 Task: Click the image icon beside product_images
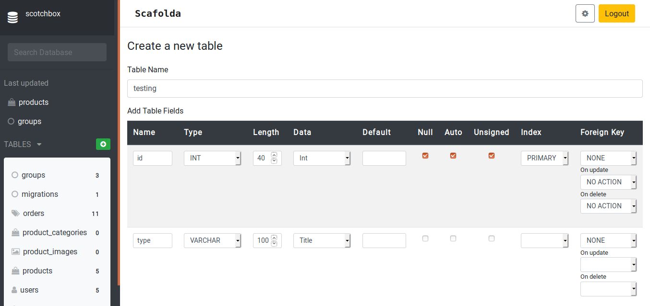[x=15, y=251]
